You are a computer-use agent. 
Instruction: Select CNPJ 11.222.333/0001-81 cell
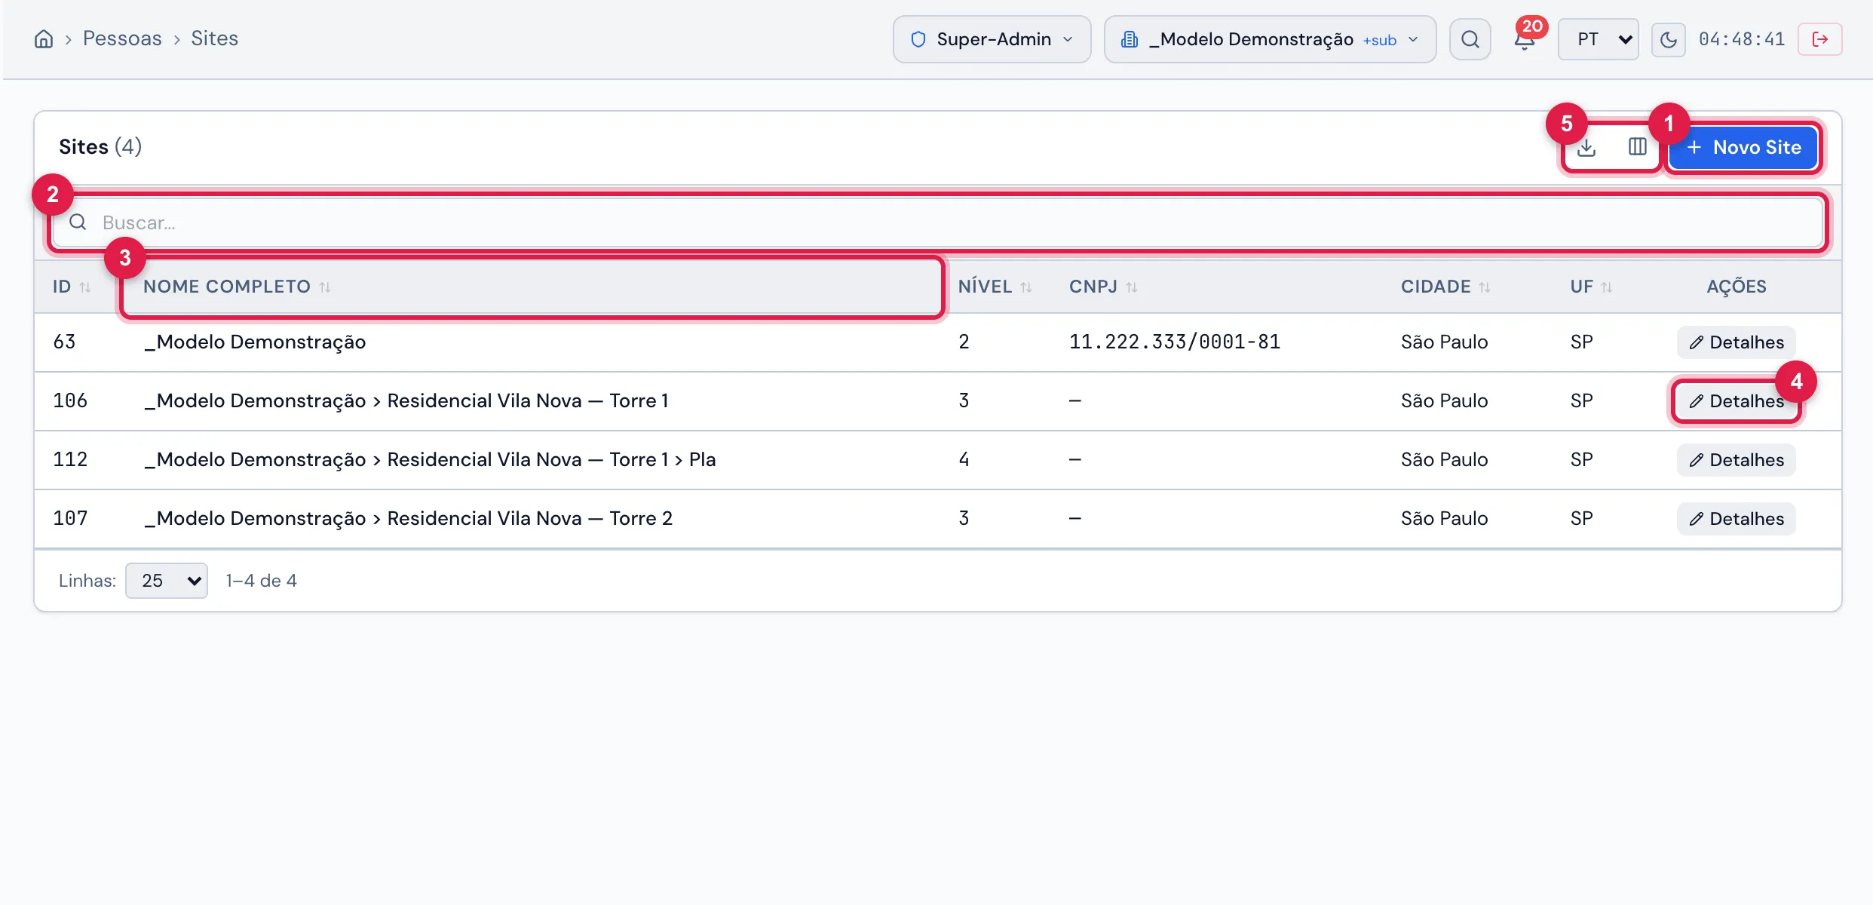(x=1174, y=342)
